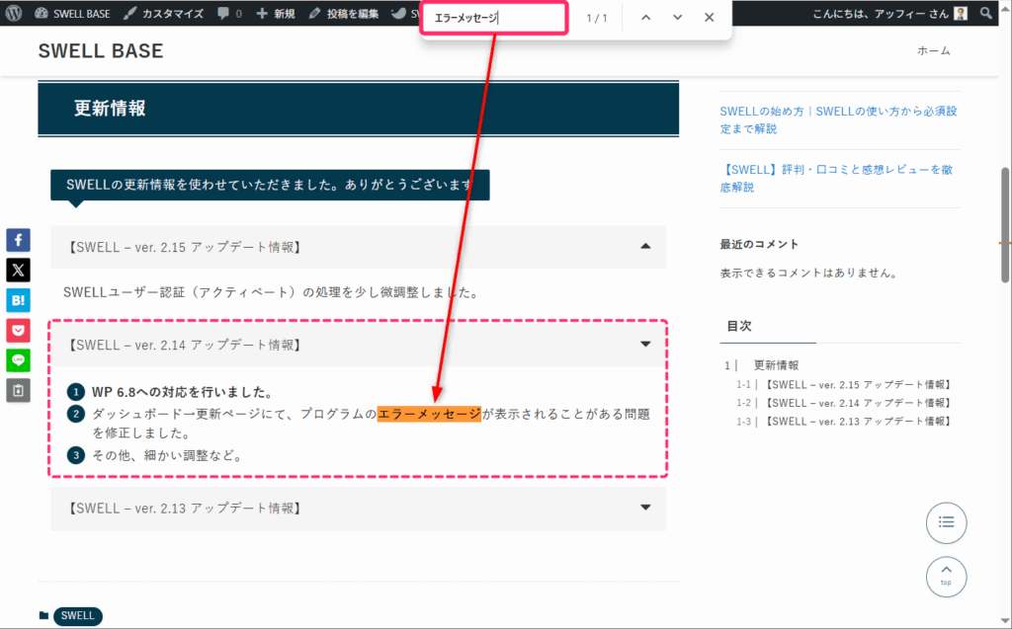Open the 評判・口コミと感想レビュー sidebar link
The width and height of the screenshot is (1012, 629).
(836, 178)
